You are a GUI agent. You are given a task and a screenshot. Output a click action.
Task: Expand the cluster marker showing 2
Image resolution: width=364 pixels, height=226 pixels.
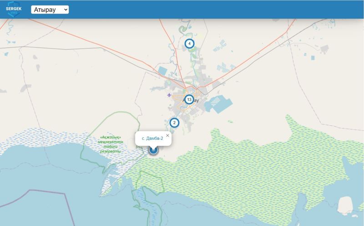tap(174, 123)
